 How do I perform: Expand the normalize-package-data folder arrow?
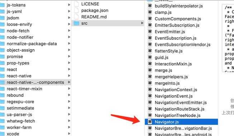point(69,43)
